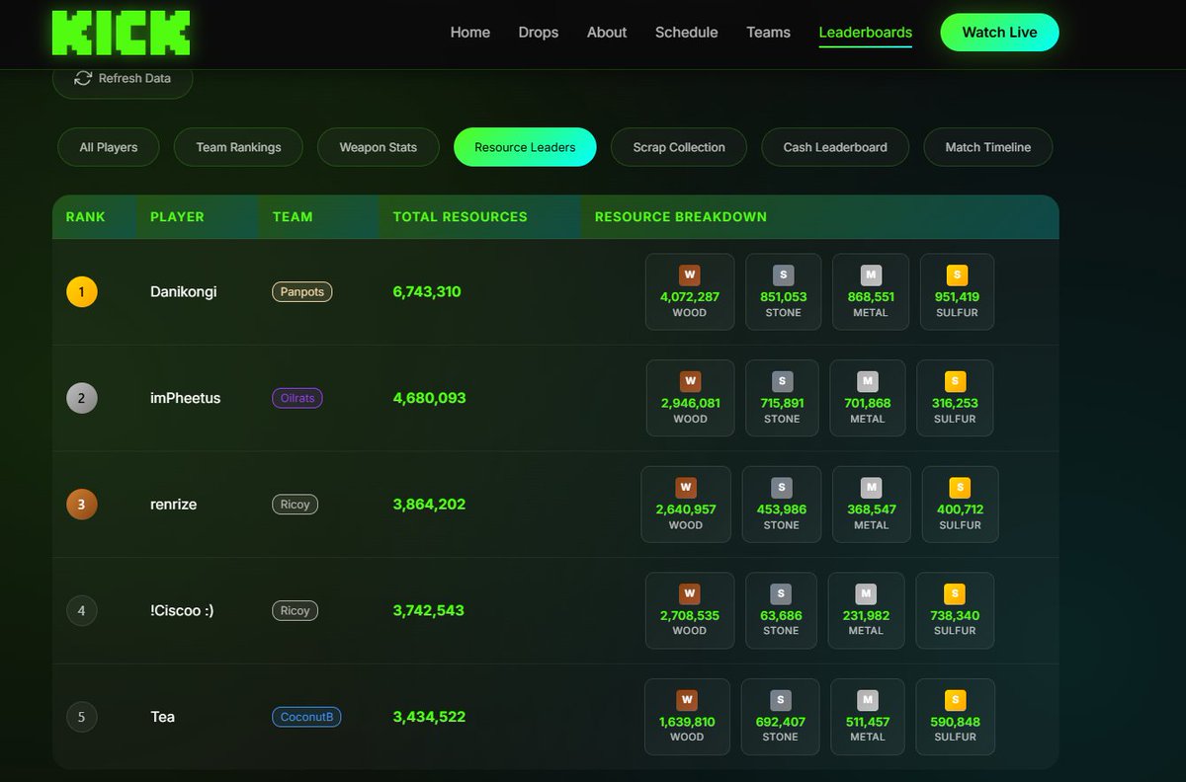Click total 4,680,093

coord(429,398)
